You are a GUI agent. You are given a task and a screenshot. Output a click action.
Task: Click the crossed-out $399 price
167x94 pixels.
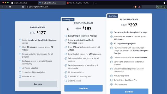[x=124, y=25]
